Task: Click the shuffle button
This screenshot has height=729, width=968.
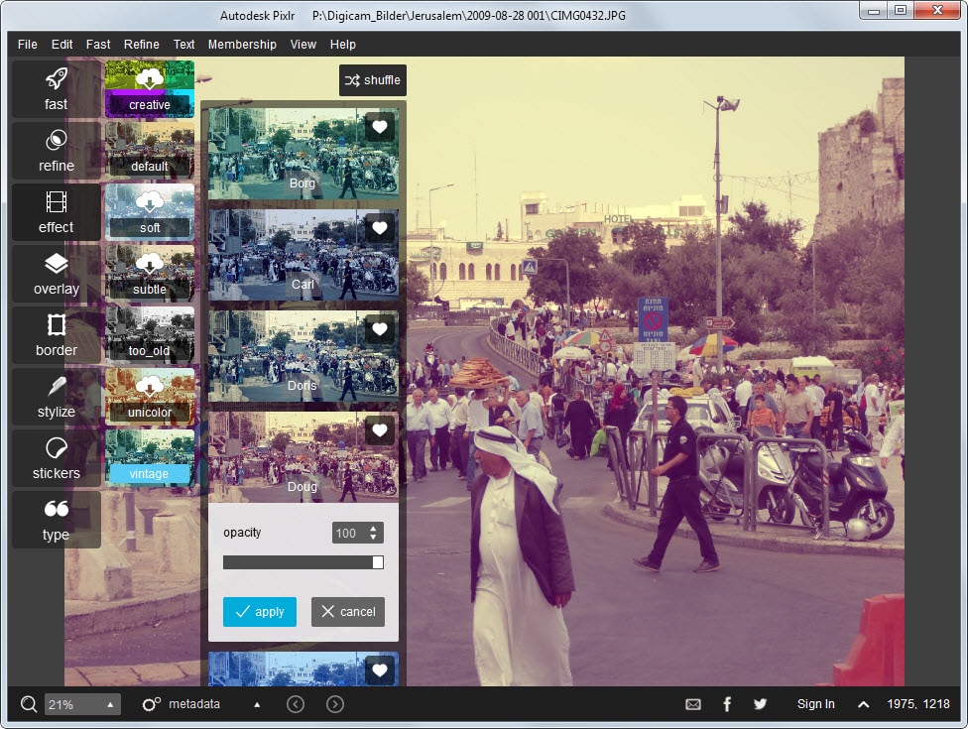Action: click(x=372, y=80)
